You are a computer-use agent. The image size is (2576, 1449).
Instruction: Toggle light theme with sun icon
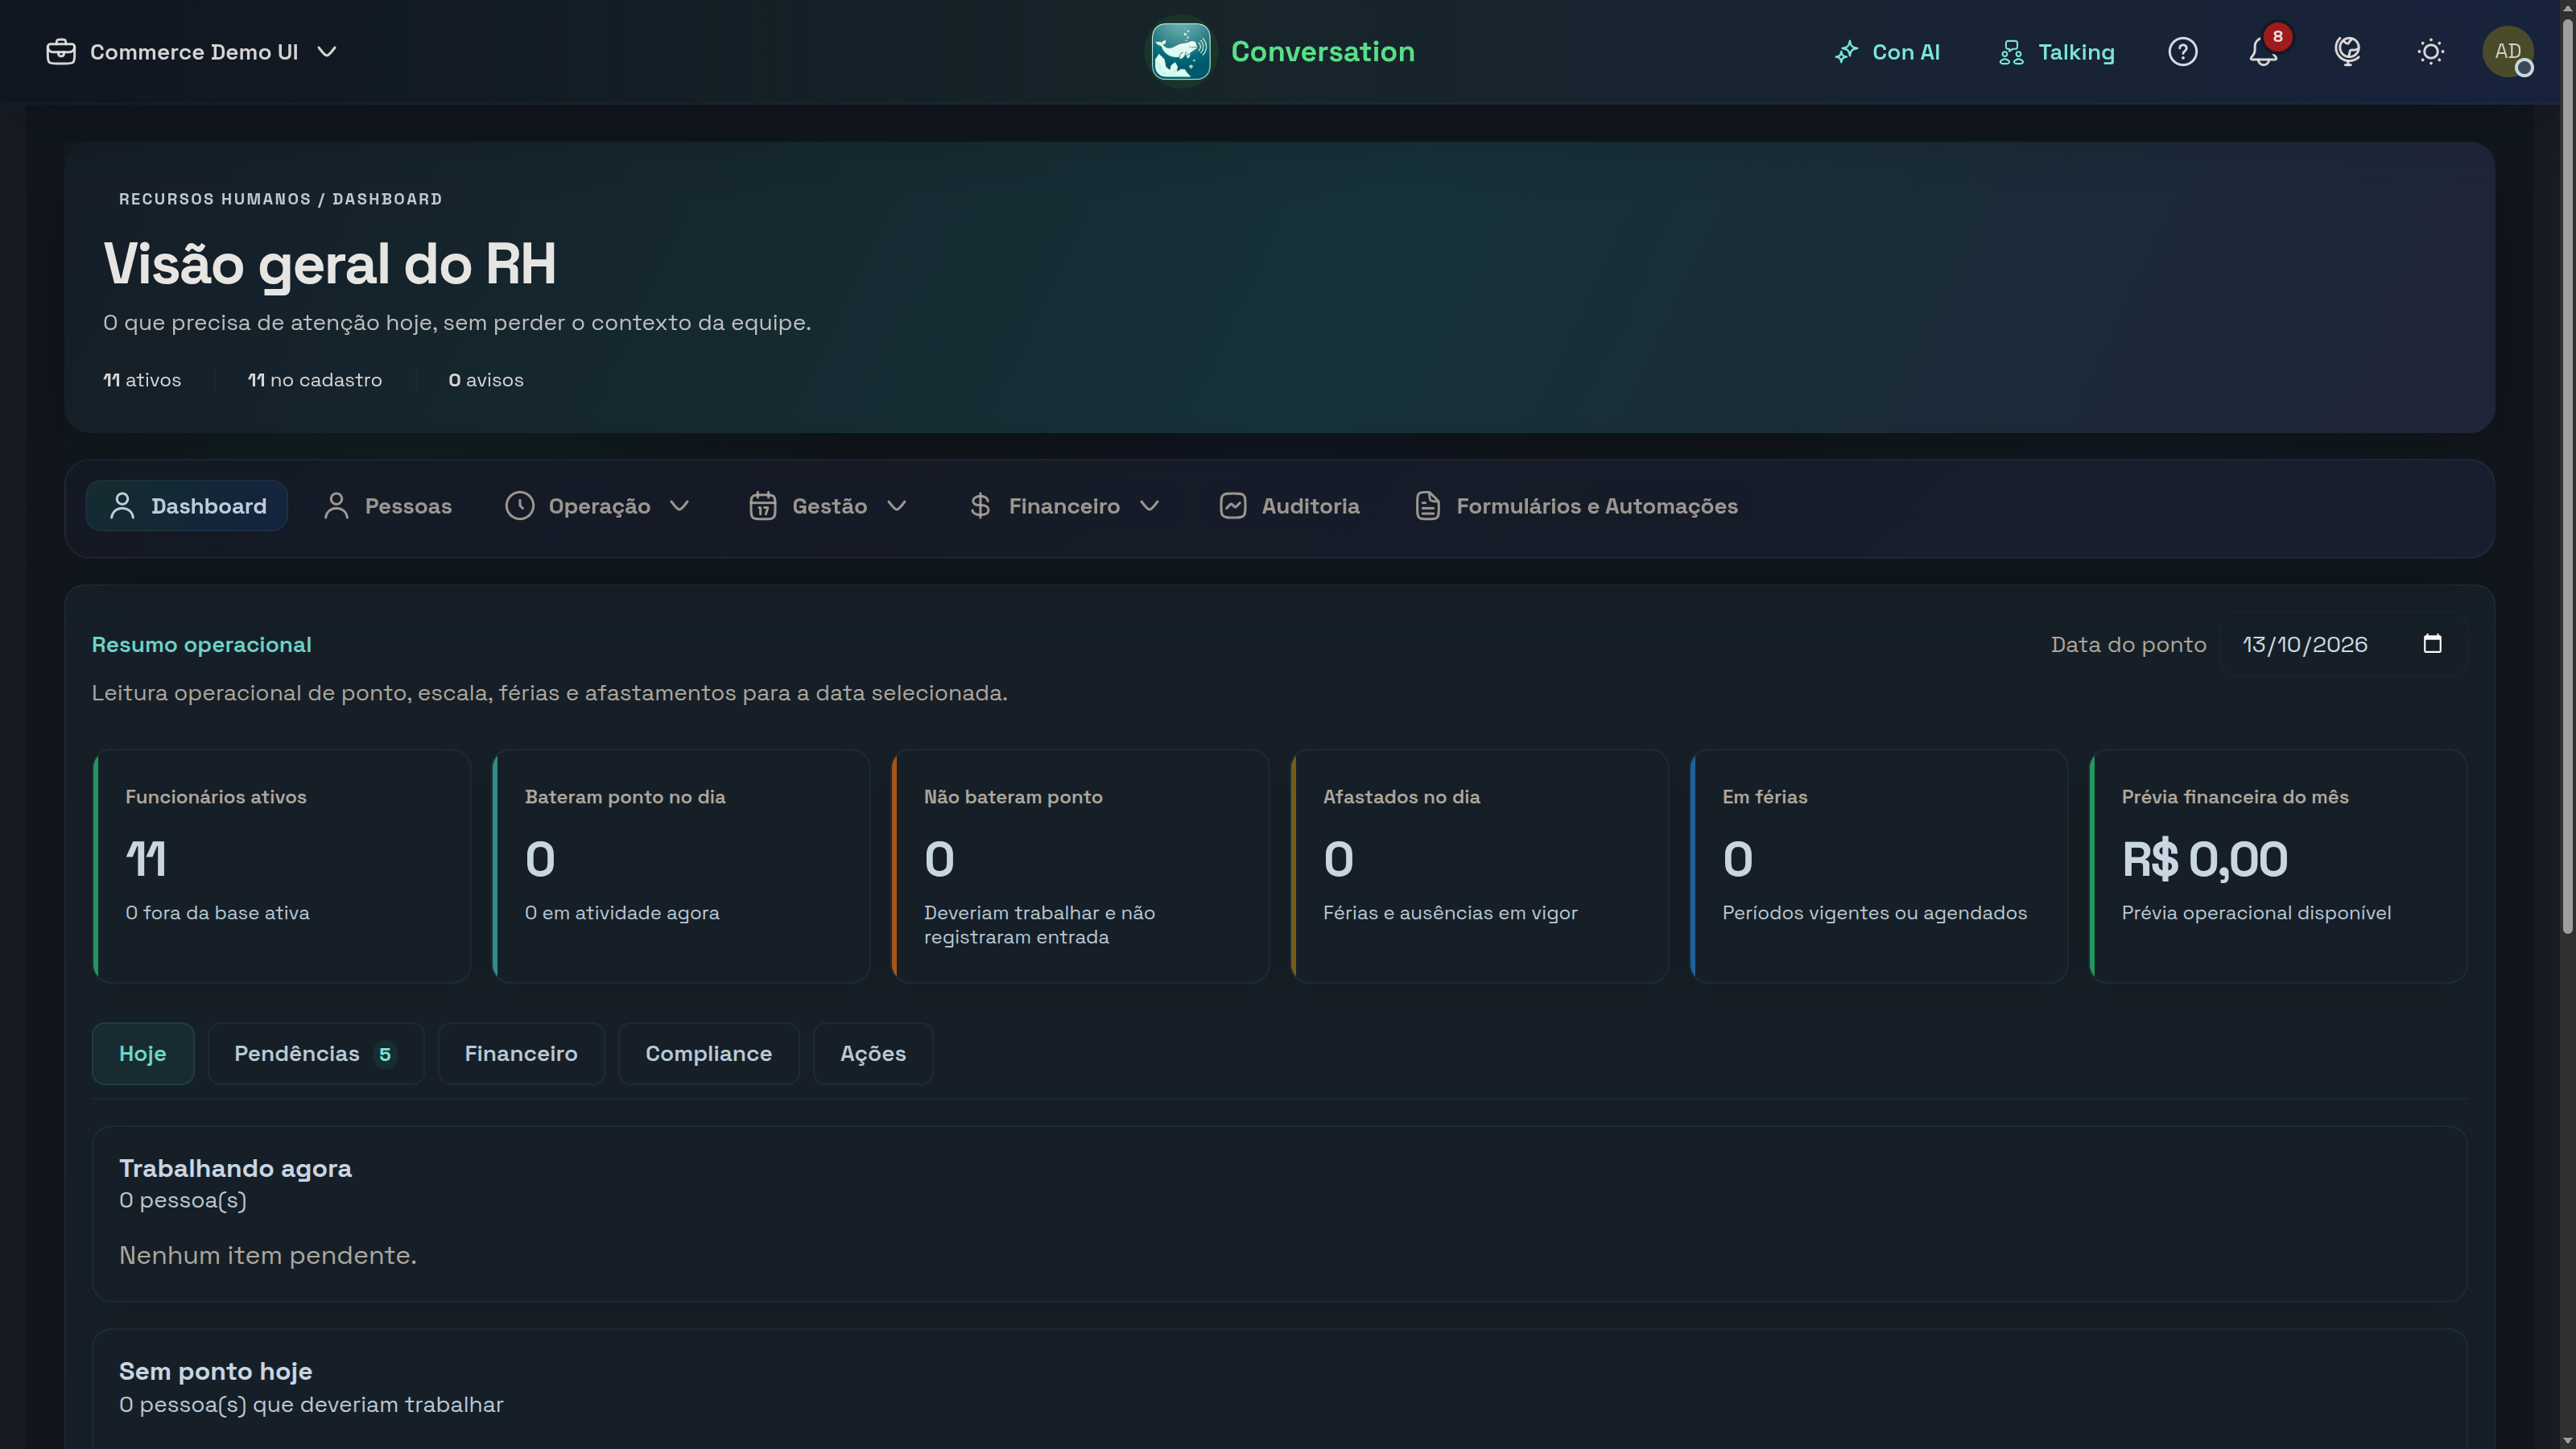tap(2430, 52)
